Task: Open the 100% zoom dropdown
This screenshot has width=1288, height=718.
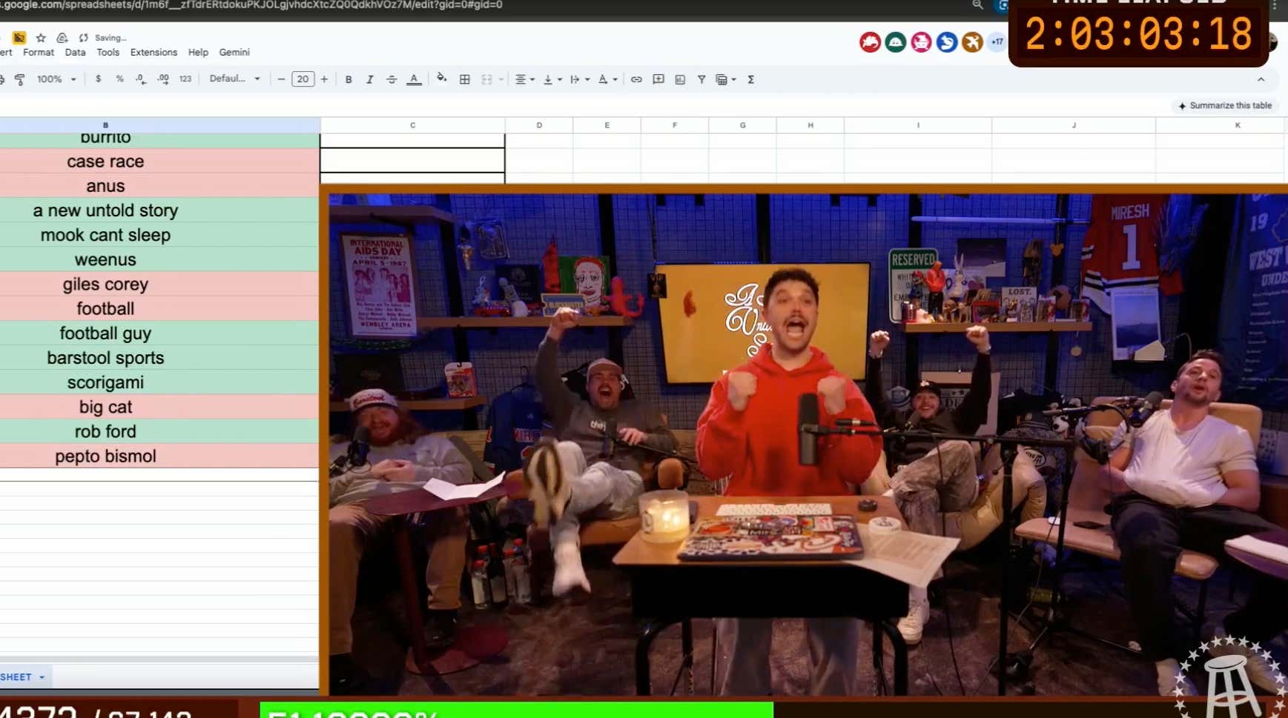Action: pos(56,79)
